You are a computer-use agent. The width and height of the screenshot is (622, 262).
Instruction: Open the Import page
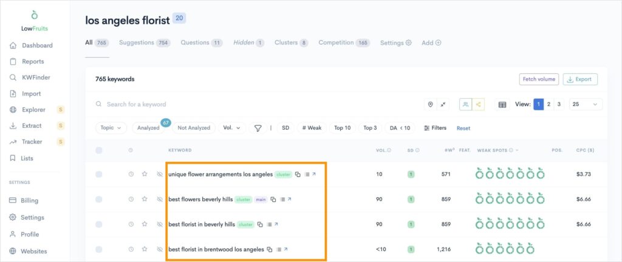(x=26, y=94)
